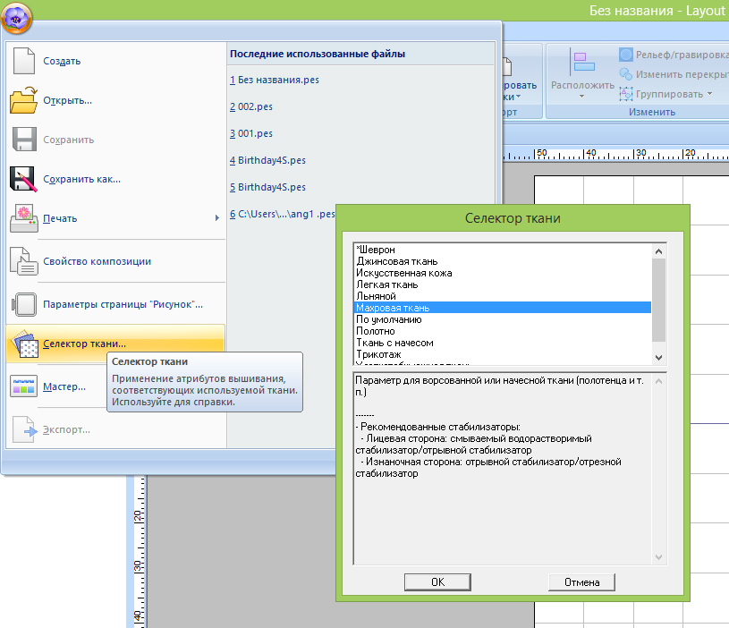Screen dimensions: 729x628
Task: Select Льняной in fabric list
Action: tap(503, 296)
